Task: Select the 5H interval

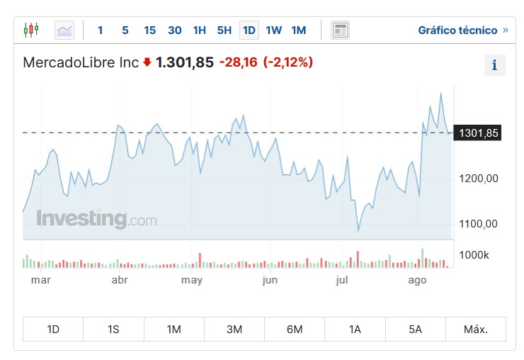Action: (x=224, y=30)
